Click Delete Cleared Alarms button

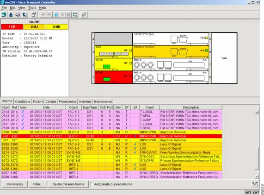[x=68, y=184]
